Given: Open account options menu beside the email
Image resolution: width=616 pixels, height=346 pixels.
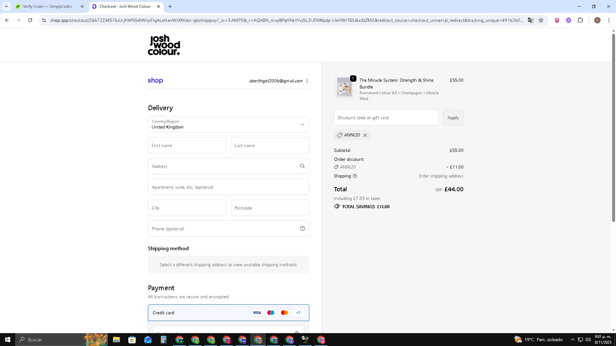Looking at the screenshot, I should (x=307, y=81).
